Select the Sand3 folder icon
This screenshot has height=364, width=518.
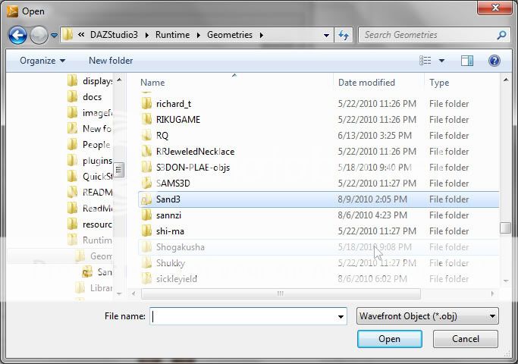[147, 199]
